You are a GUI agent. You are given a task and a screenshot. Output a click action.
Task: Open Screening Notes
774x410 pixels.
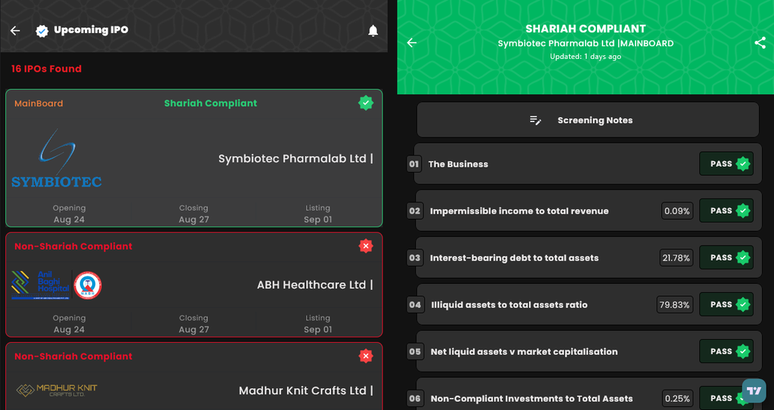587,120
